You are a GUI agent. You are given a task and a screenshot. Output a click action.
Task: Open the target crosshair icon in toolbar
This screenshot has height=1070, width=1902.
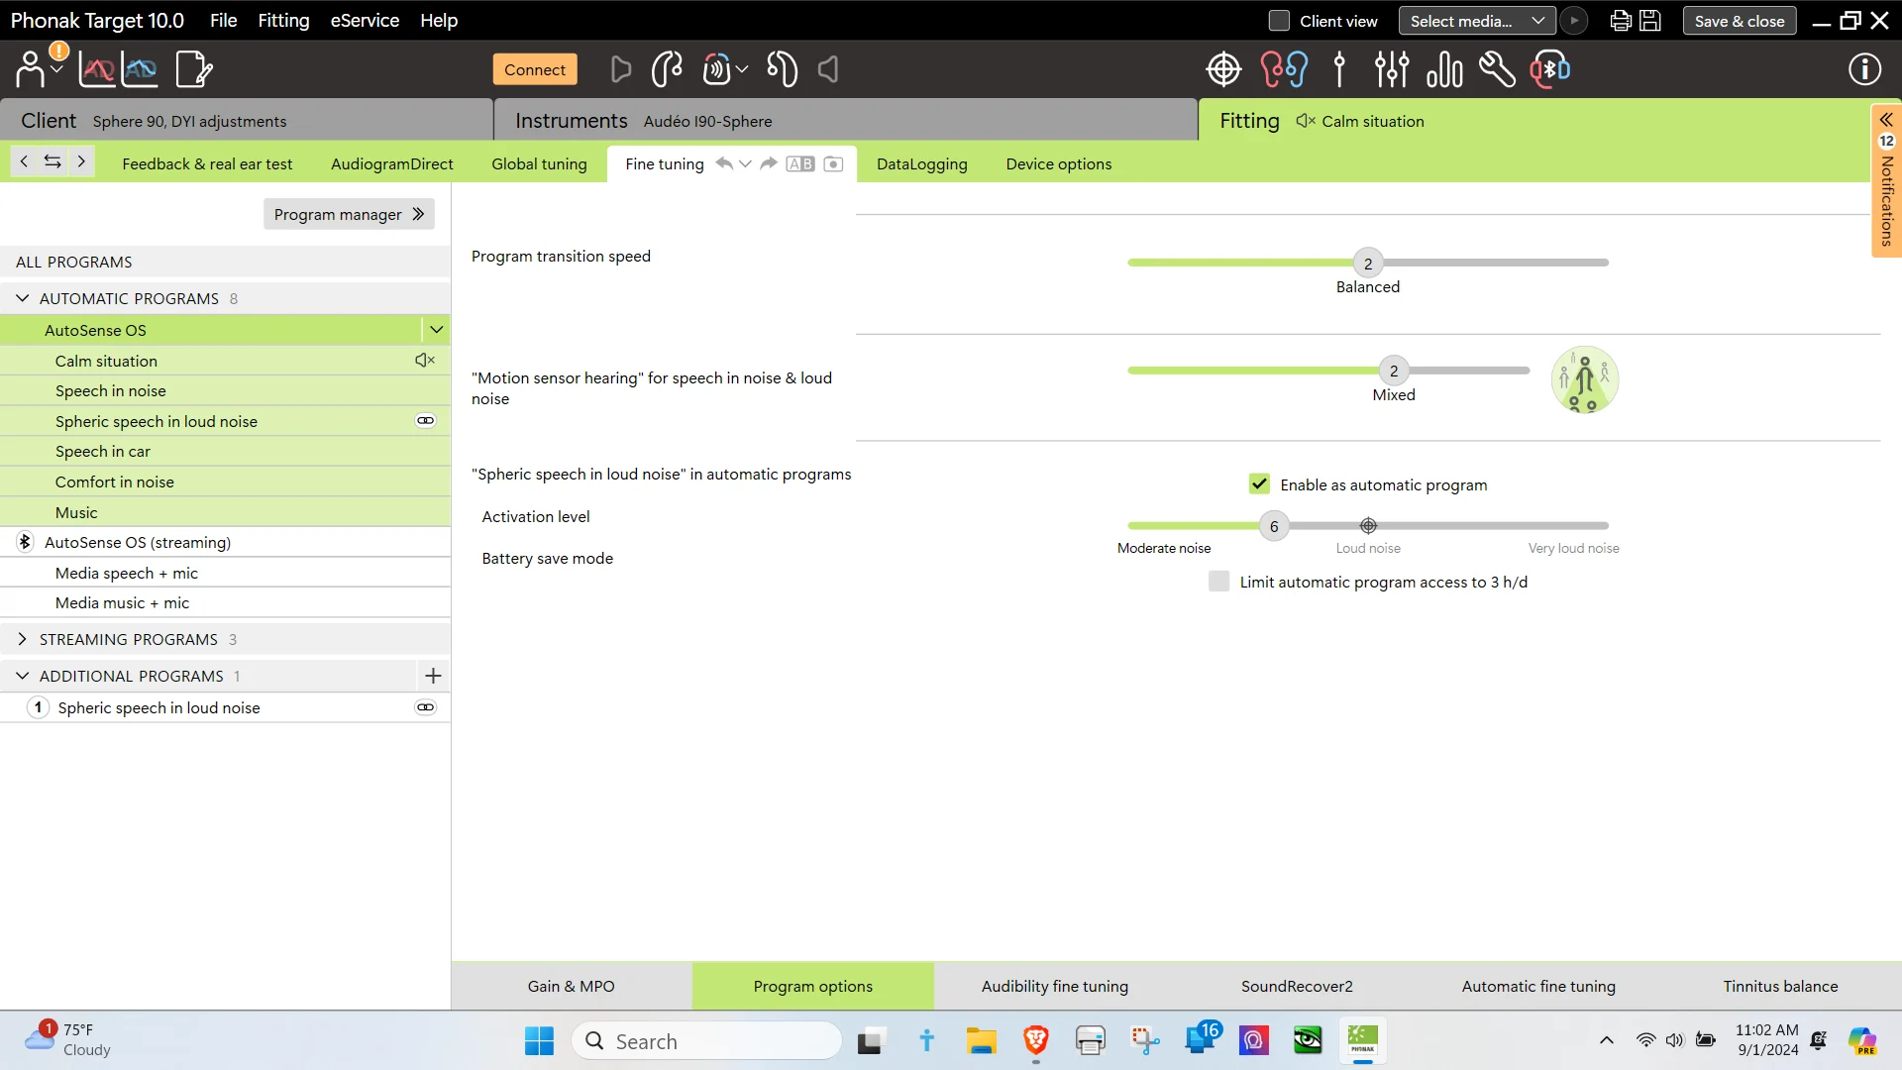(1223, 69)
